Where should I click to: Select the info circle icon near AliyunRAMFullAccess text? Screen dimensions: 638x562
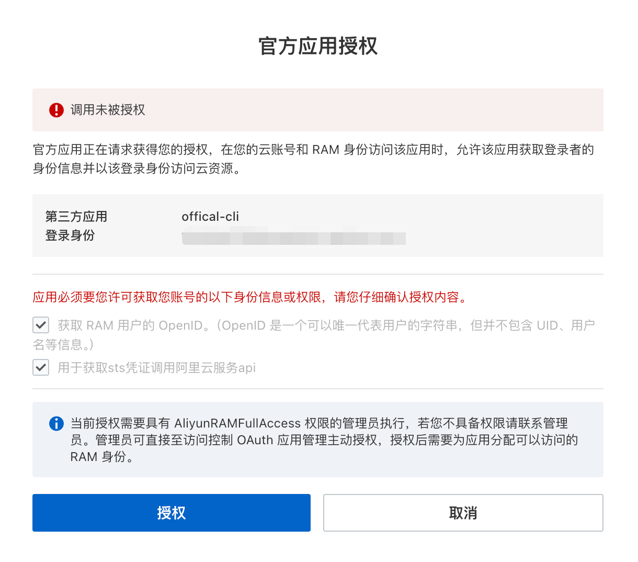click(56, 424)
